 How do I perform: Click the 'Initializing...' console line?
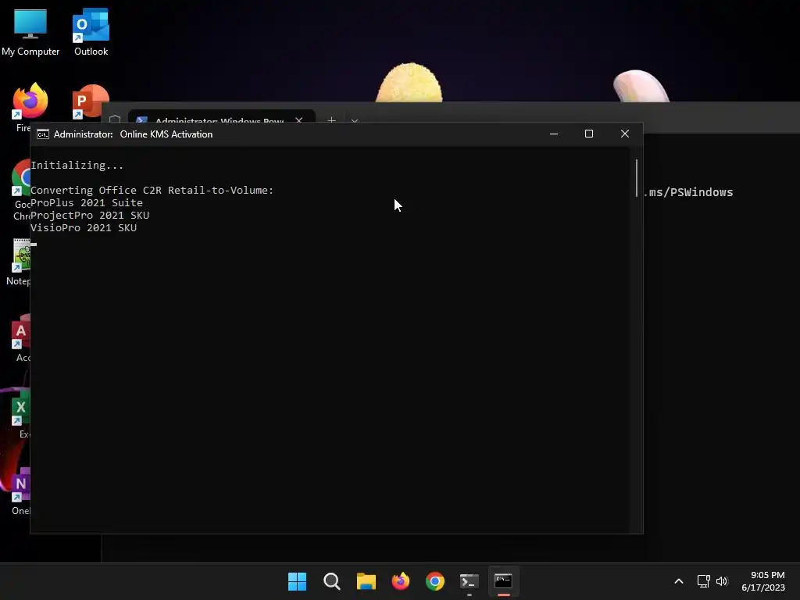(77, 166)
